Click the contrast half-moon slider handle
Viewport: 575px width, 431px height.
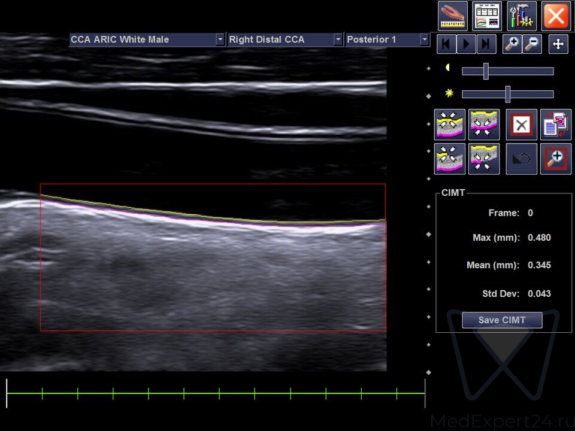[x=486, y=71]
